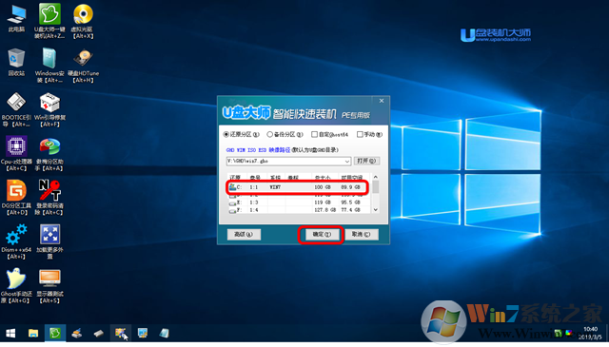Confirm with the 确定 button
This screenshot has height=347, width=609.
(x=322, y=235)
